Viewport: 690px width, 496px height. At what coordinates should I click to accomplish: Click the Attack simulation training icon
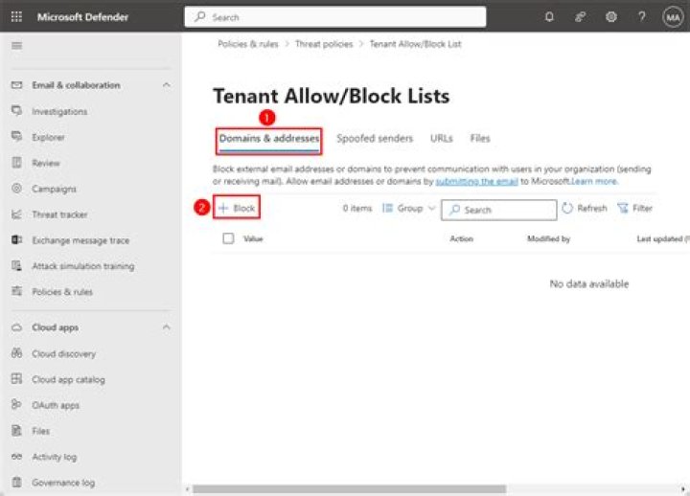16,265
